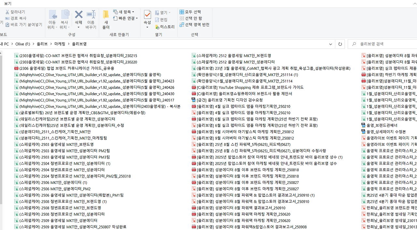
Task: Expand the Delete (삭제) dropdown arrow
Action: pos(79,27)
